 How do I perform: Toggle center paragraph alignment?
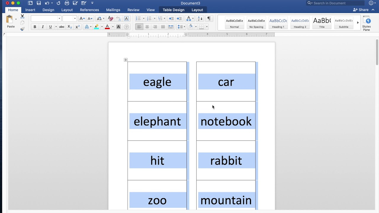click(x=147, y=27)
